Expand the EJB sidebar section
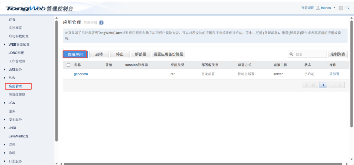The image size is (354, 165). click(x=5, y=78)
